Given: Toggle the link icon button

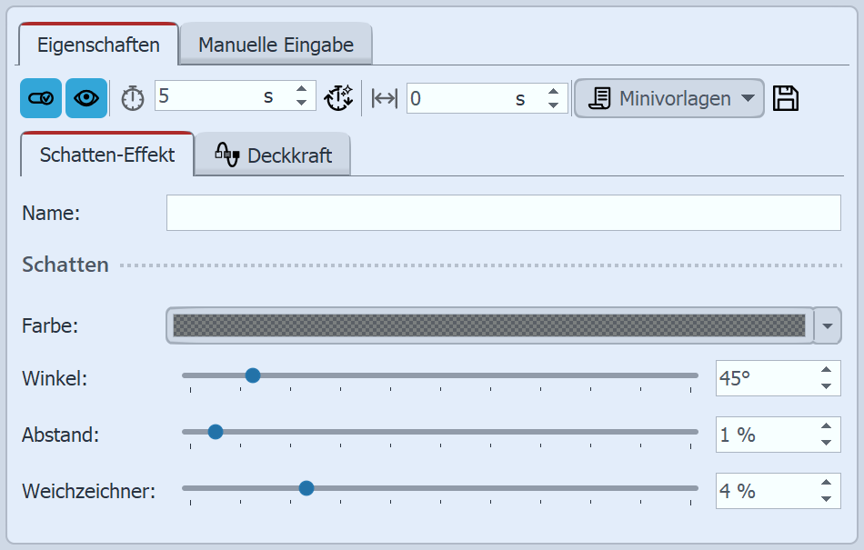Looking at the screenshot, I should click(x=41, y=98).
